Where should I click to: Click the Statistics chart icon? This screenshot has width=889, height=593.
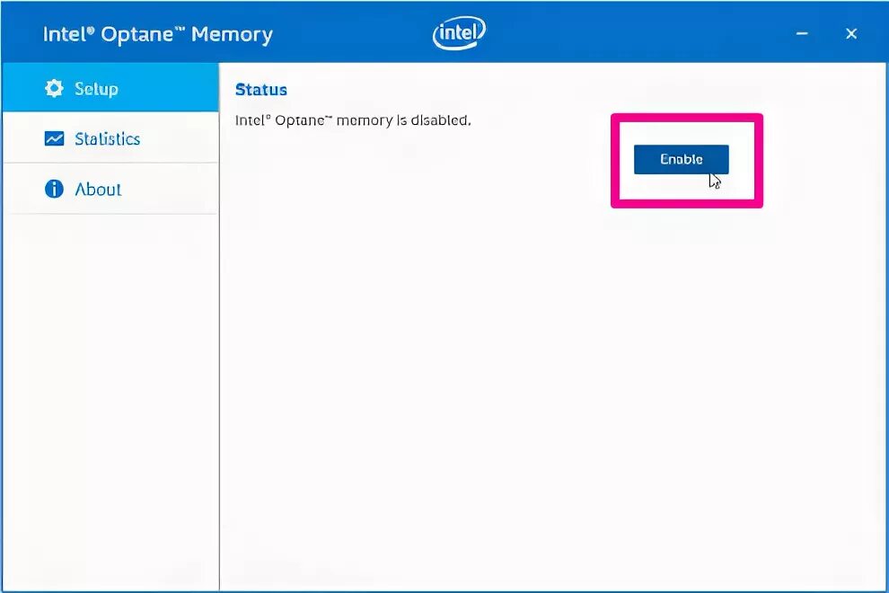click(55, 138)
